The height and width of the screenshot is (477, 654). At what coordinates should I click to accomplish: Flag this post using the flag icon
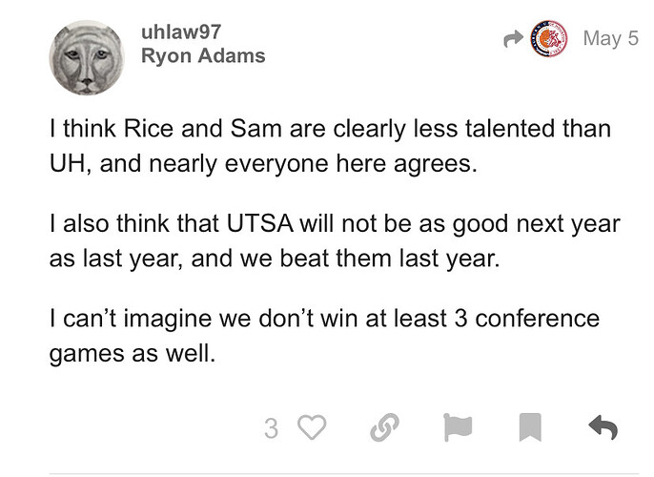(458, 427)
